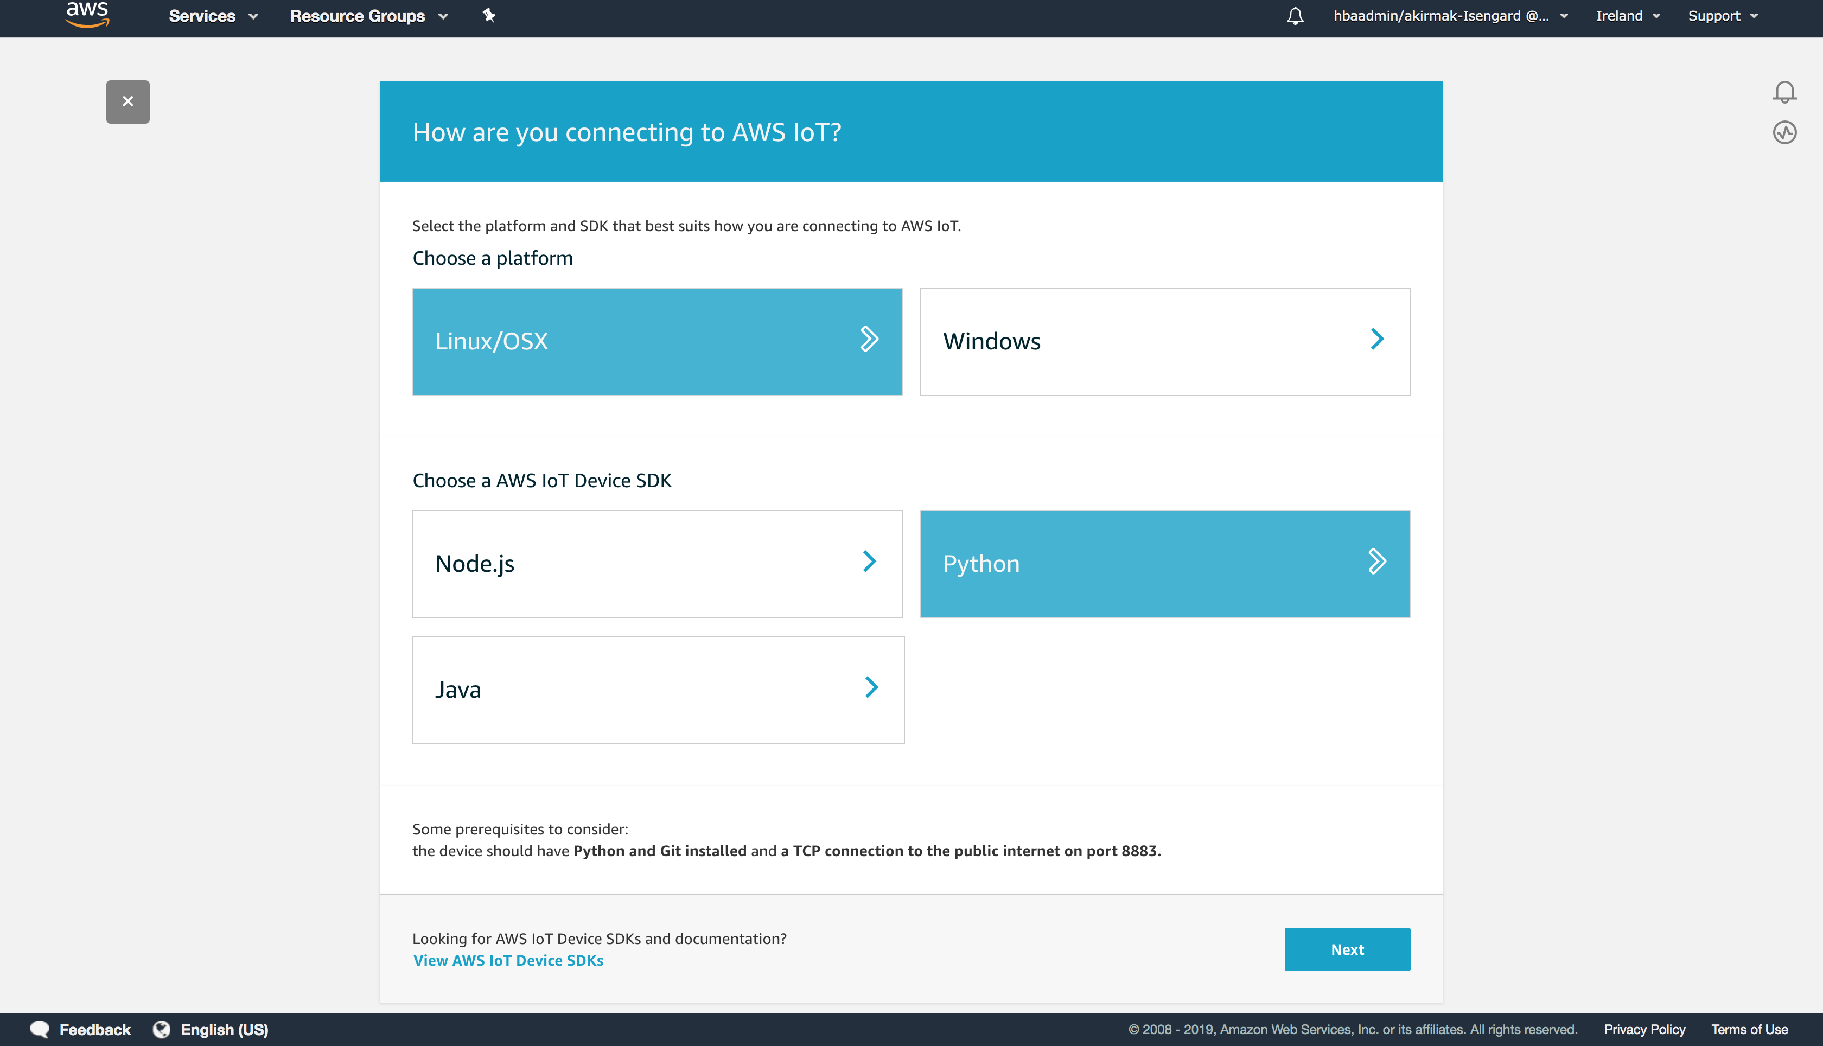The width and height of the screenshot is (1823, 1046).
Task: Open the Terms of Use link
Action: (x=1749, y=1030)
